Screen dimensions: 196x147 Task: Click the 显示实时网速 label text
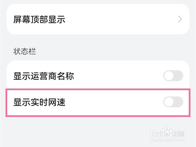click(39, 102)
